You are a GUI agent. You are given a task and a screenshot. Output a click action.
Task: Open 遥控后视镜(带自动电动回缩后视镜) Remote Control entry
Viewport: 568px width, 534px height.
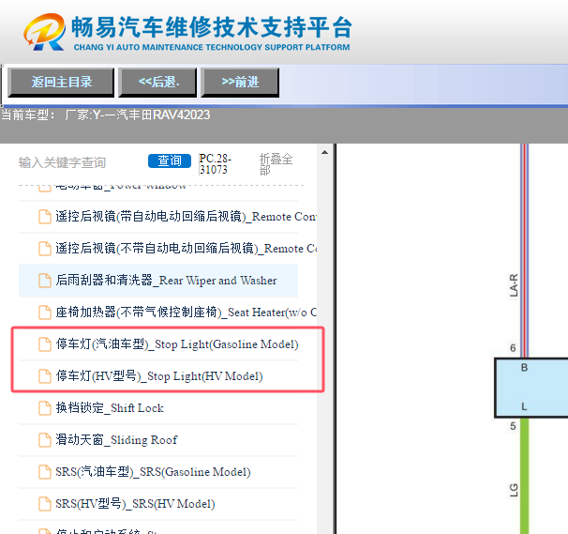186,217
